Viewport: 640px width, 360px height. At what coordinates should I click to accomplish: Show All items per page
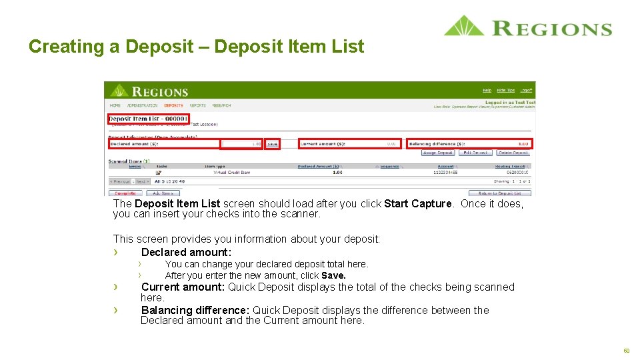(157, 181)
